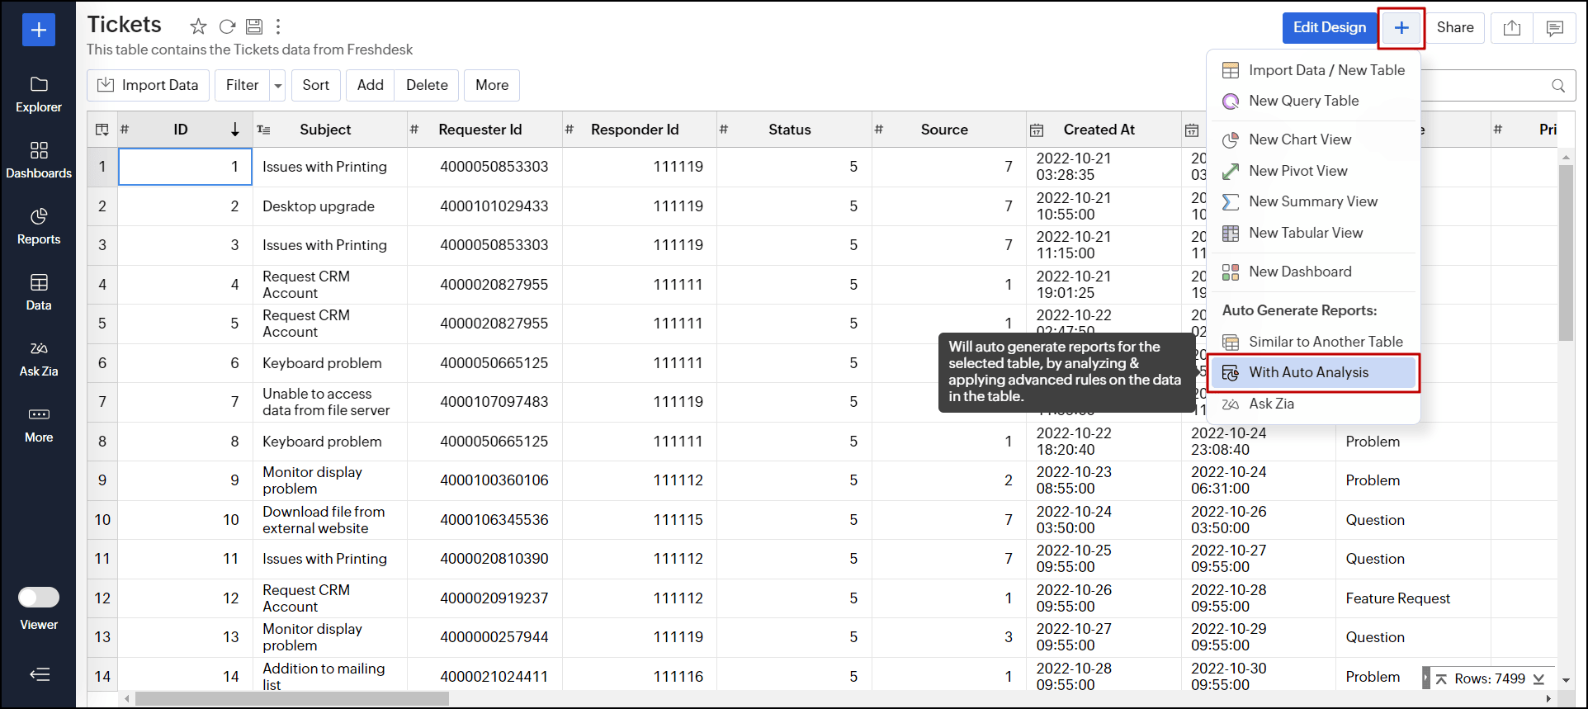Click the Edit Design button
1588x709 pixels.
pos(1329,28)
